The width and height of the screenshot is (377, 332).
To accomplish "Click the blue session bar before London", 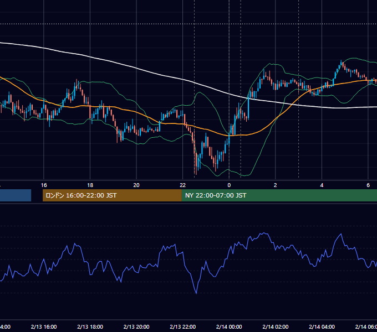I will 16,195.
